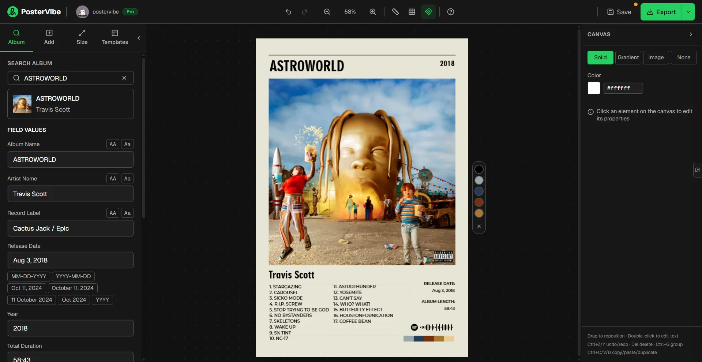Undo the last action
This screenshot has width=702, height=362.
[288, 12]
